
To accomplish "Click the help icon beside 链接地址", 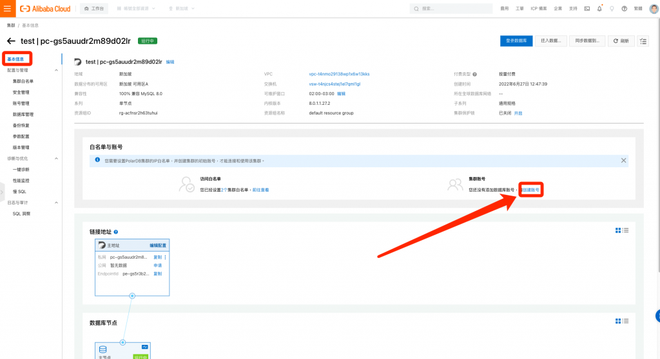I will click(116, 232).
